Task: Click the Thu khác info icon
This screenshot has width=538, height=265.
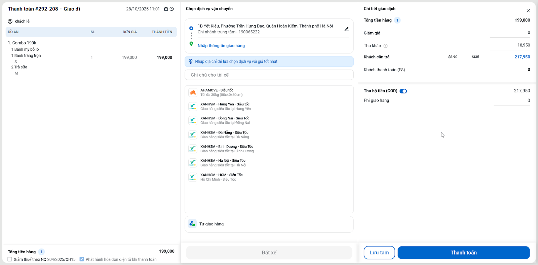Action: (x=386, y=46)
